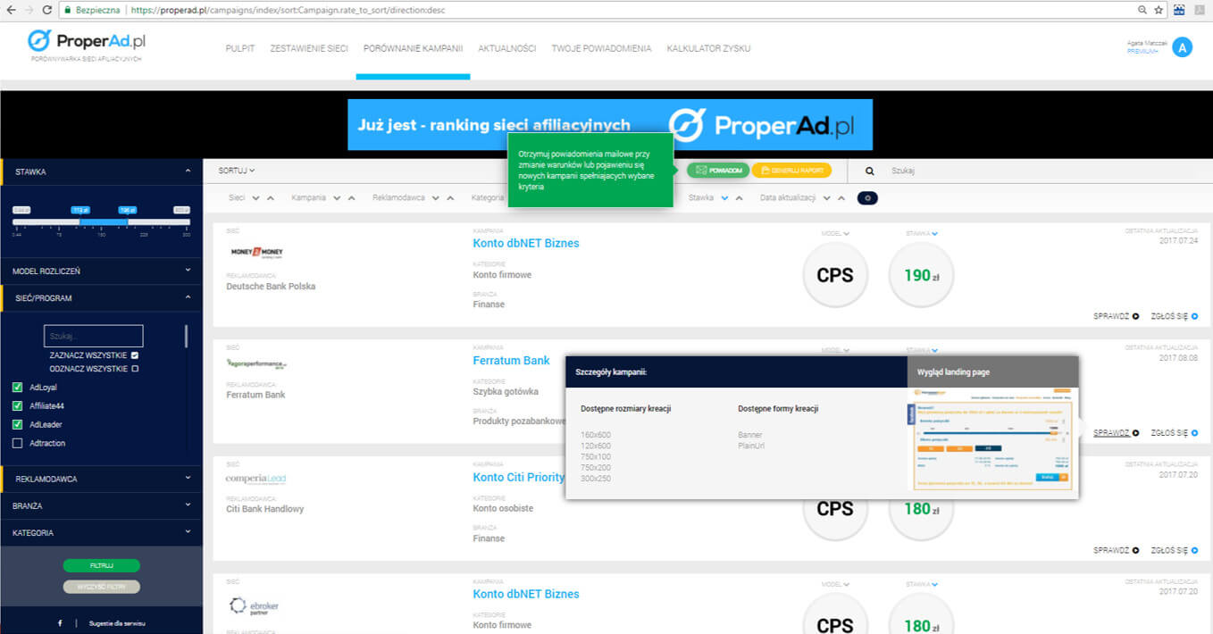Click the browser forward arrow
Viewport: 1213px width, 634px height.
(29, 10)
